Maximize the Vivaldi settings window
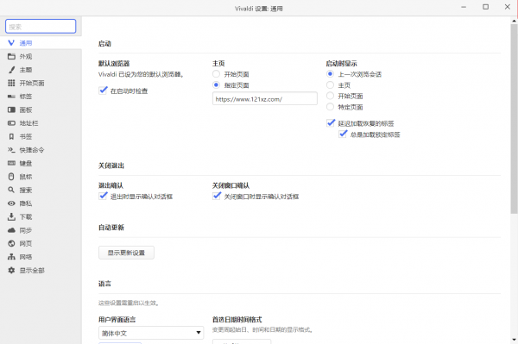Image resolution: width=518 pixels, height=344 pixels. (485, 7)
